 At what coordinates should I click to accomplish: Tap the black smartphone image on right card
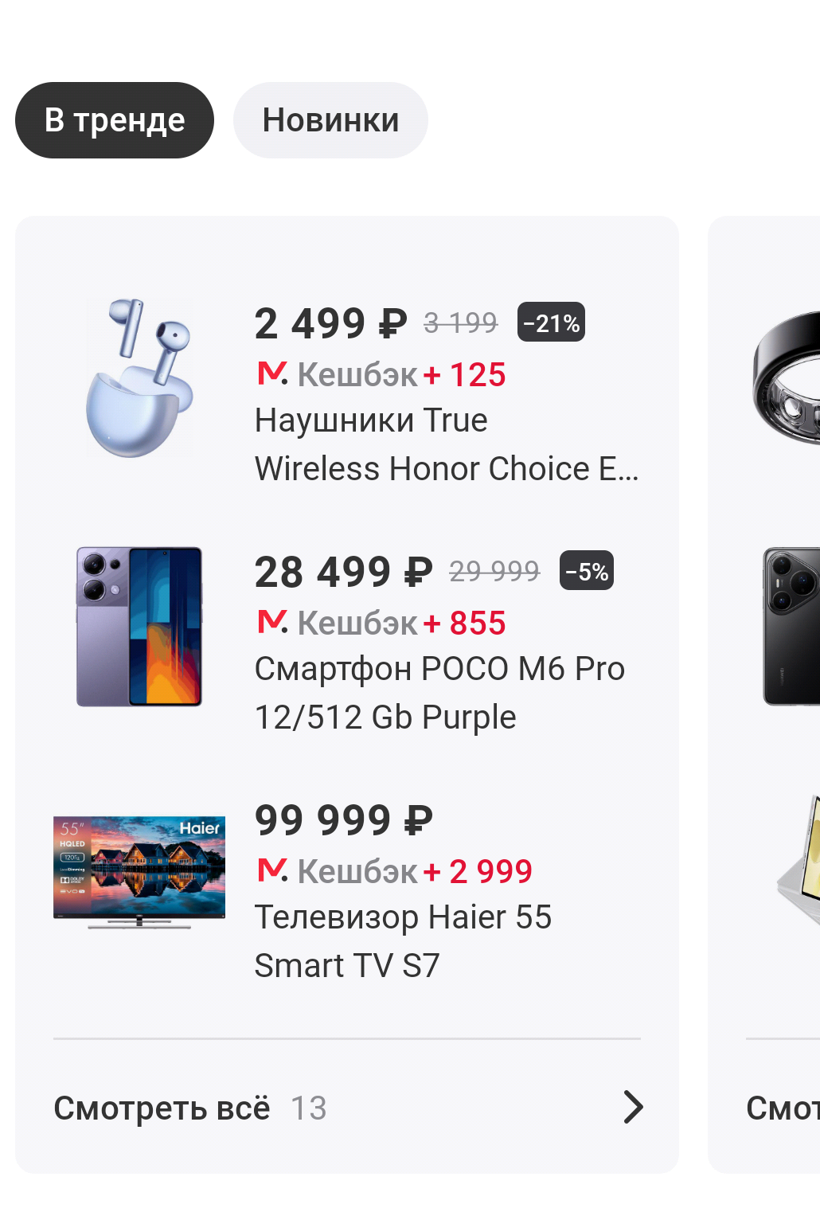pyautogui.click(x=791, y=627)
